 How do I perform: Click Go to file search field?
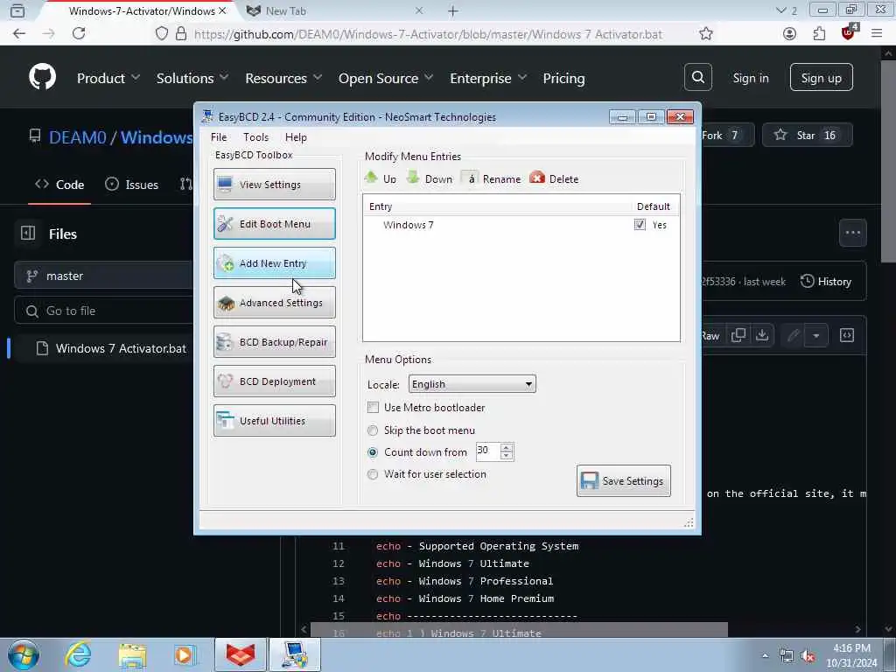104,311
